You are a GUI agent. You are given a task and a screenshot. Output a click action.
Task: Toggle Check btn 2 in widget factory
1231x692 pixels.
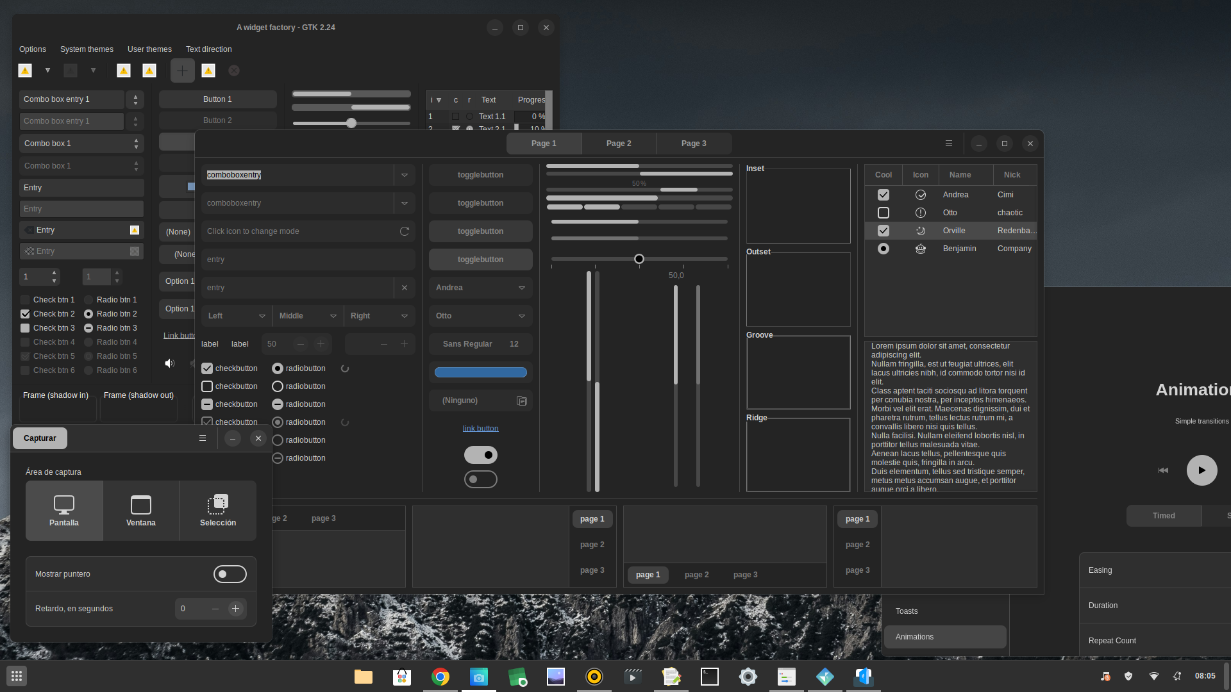[25, 314]
